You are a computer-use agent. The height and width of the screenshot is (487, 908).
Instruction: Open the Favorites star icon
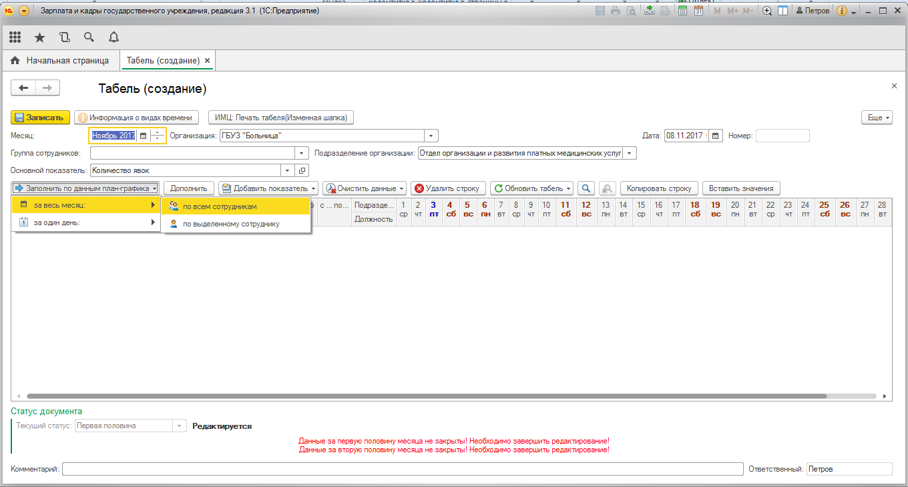pos(40,37)
